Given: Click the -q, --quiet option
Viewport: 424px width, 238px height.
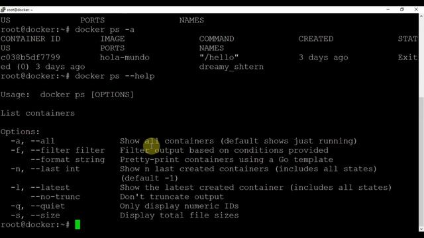Looking at the screenshot, I should (38, 206).
